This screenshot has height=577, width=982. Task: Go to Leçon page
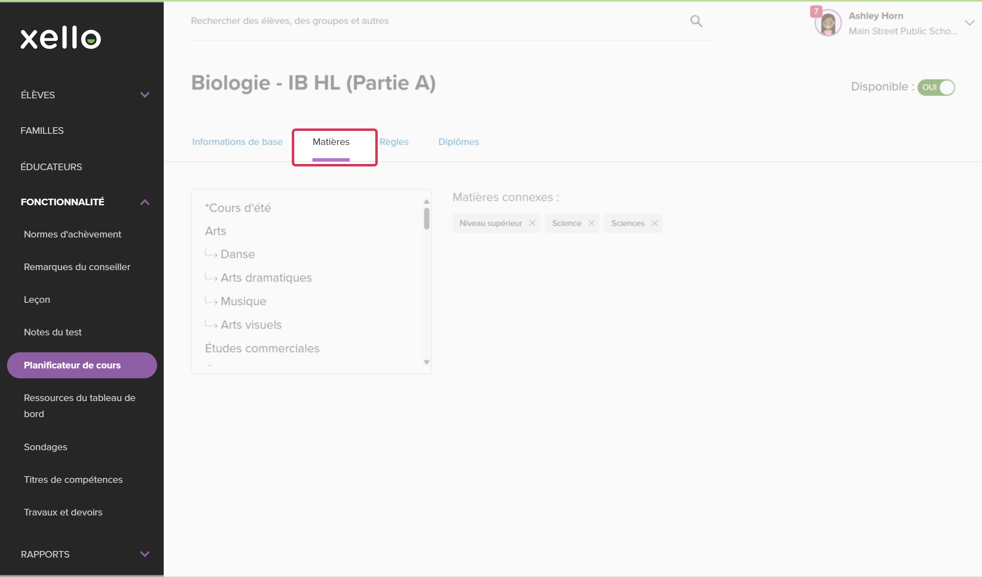(37, 299)
